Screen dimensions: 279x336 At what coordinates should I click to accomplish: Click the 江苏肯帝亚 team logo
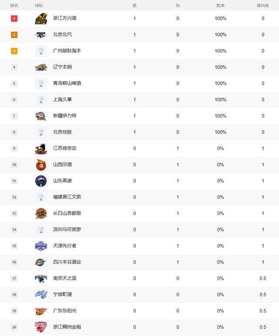tap(41, 149)
